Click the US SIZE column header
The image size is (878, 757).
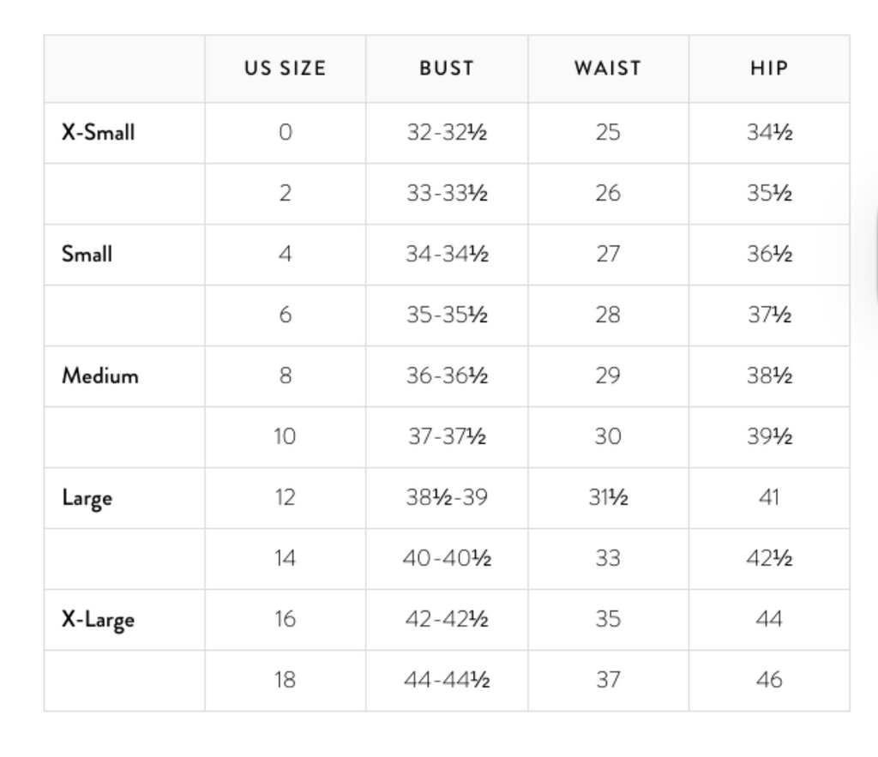click(285, 69)
